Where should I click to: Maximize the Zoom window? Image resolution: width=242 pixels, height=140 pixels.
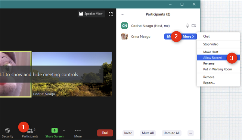pos(182,4)
